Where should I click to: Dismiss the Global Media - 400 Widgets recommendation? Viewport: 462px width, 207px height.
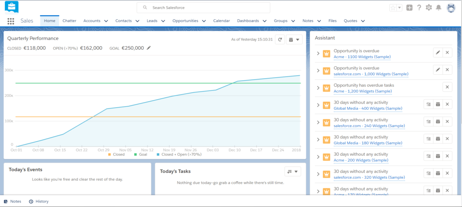point(447,104)
